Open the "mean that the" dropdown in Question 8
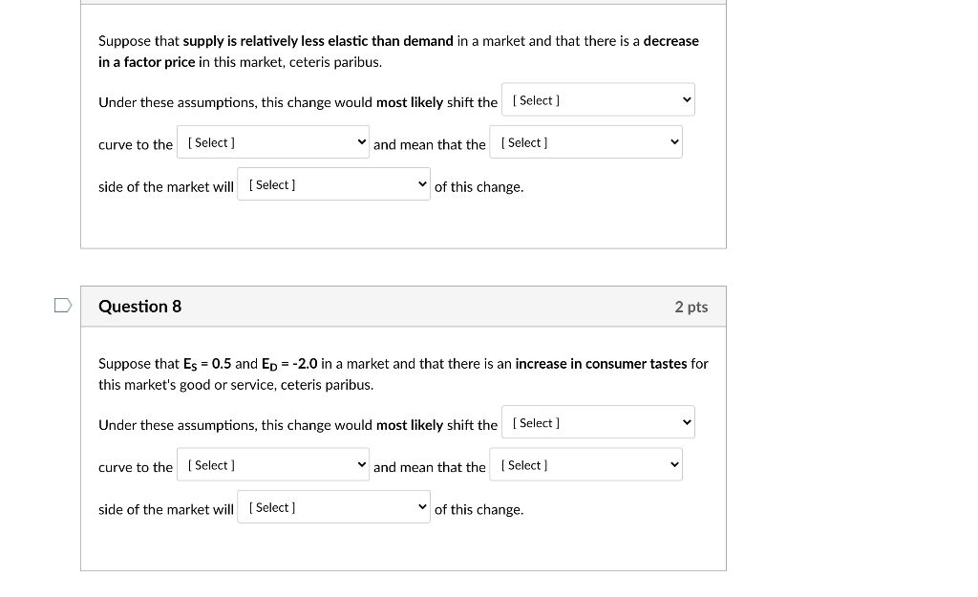Image resolution: width=978 pixels, height=597 pixels. (585, 464)
